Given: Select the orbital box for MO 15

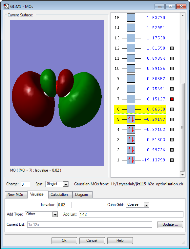Looking at the screenshot, I should [x=131, y=18].
